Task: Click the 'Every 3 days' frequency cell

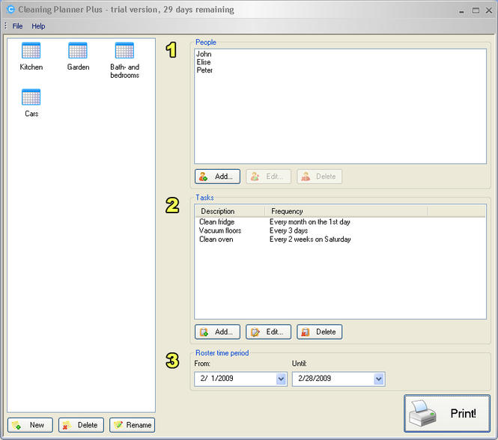Action: point(289,230)
